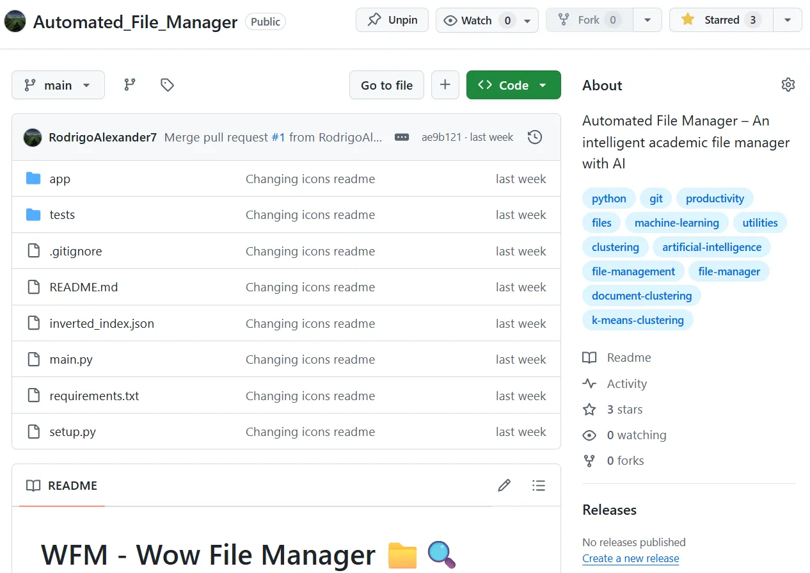Screen dimensions: 810x573
Task: Click Create a new release link
Action: [631, 558]
